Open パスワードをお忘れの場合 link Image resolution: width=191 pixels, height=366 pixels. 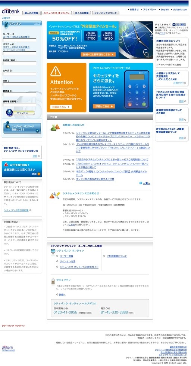click(x=16, y=47)
